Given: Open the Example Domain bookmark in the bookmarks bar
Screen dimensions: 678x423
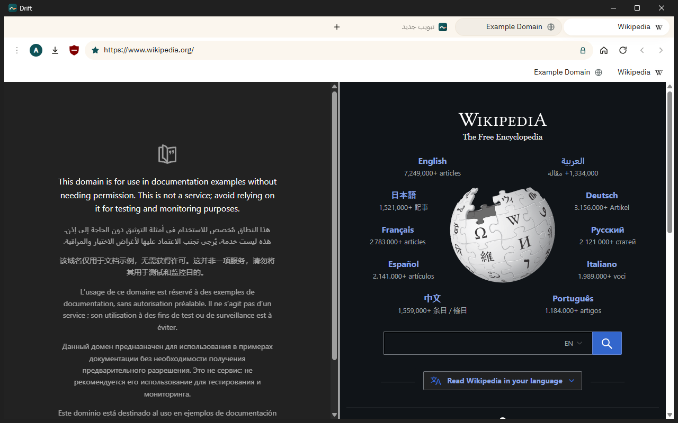Looking at the screenshot, I should pos(568,72).
